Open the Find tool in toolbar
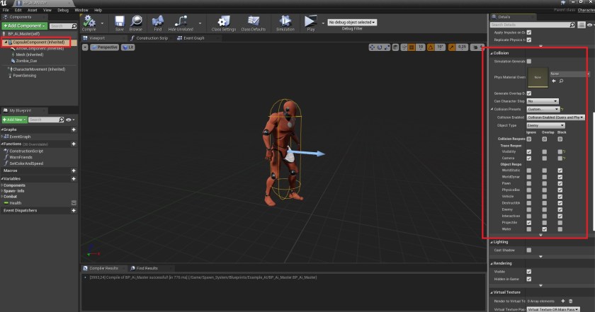The image size is (595, 312). (x=158, y=22)
